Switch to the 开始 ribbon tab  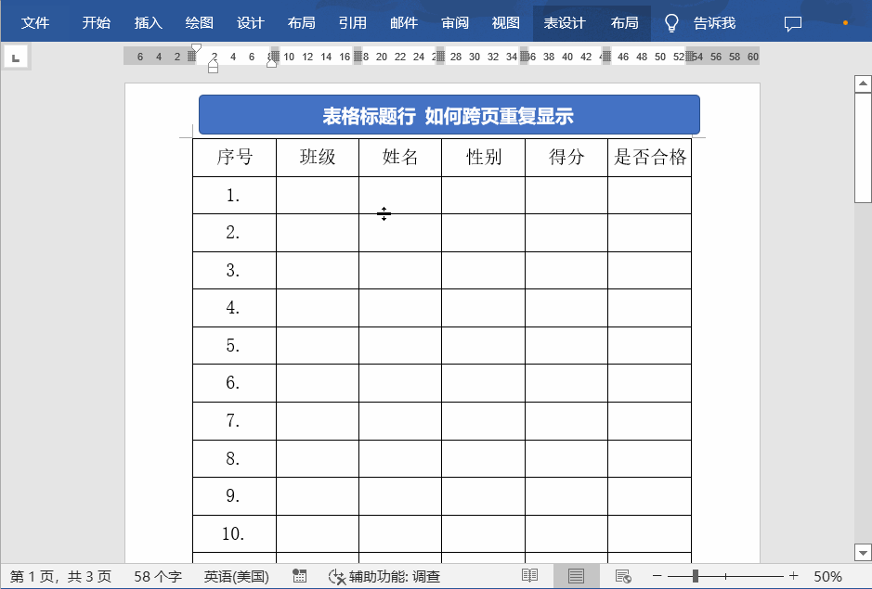pos(97,23)
